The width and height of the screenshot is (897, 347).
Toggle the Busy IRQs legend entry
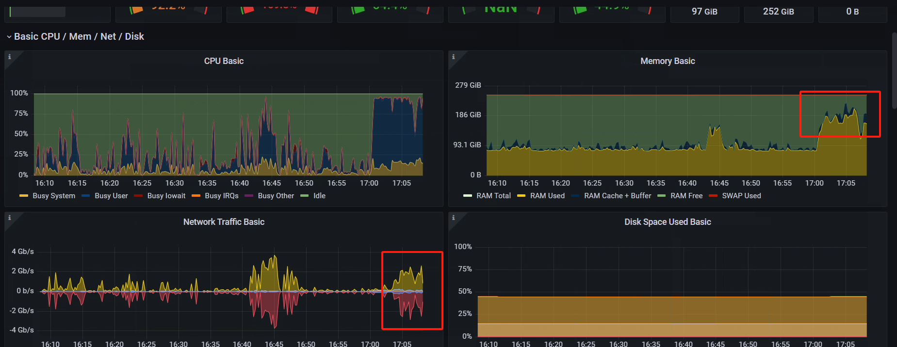(221, 196)
